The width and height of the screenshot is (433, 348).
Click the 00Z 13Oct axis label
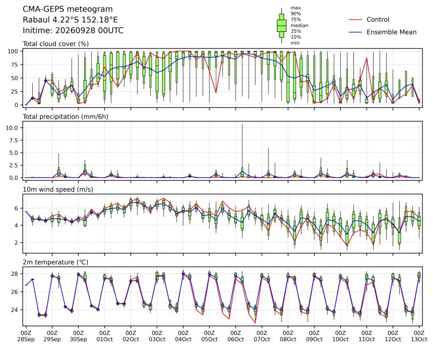419,336
